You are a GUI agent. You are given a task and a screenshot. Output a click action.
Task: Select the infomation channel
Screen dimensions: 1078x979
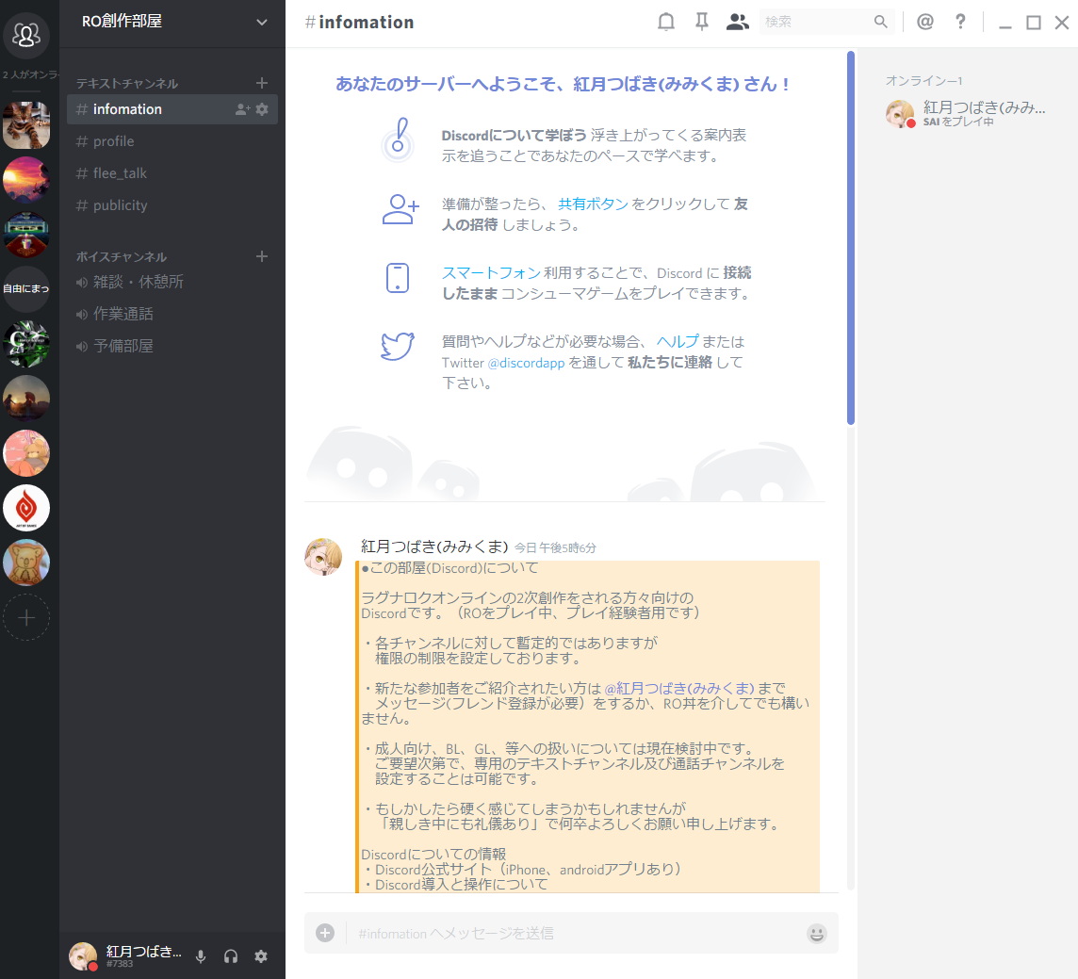click(x=171, y=109)
